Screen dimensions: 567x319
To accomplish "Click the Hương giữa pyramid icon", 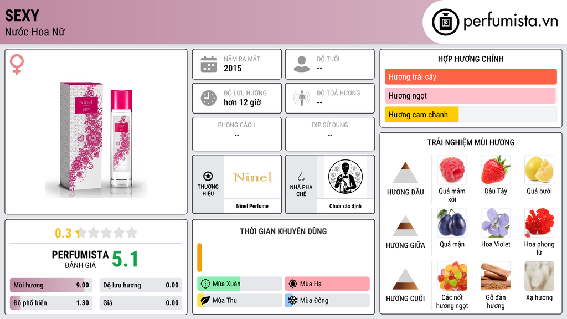I will click(405, 226).
